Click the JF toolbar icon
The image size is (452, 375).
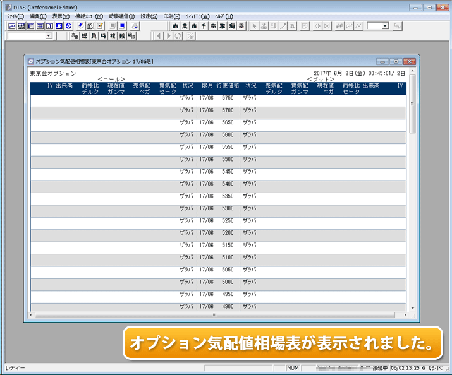(59, 26)
